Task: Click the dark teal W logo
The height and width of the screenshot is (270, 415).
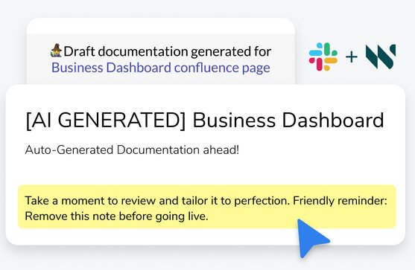Action: coord(381,57)
